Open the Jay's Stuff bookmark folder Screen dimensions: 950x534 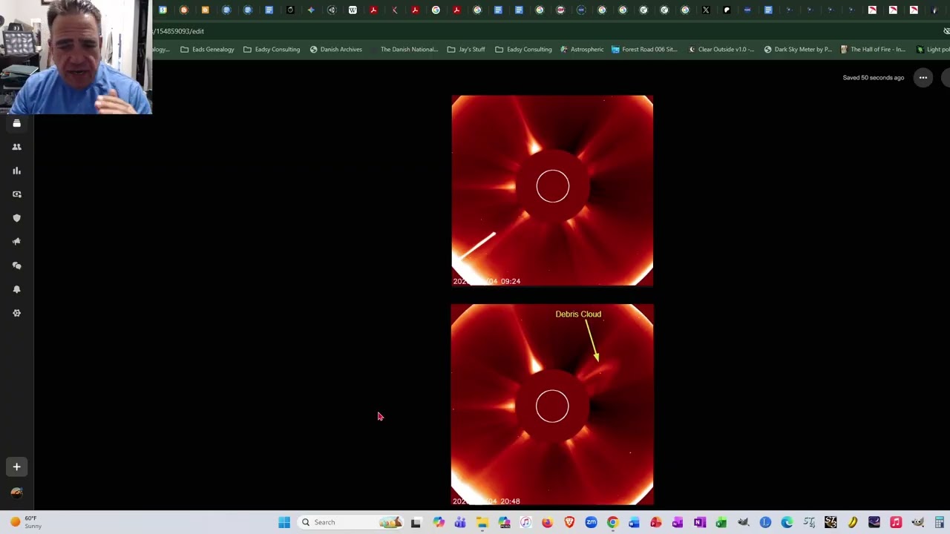point(466,50)
